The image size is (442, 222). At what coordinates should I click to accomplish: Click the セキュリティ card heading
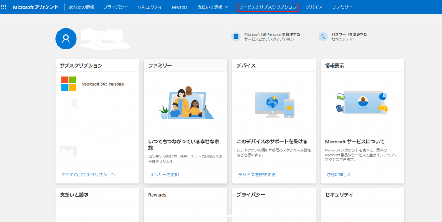point(339,194)
